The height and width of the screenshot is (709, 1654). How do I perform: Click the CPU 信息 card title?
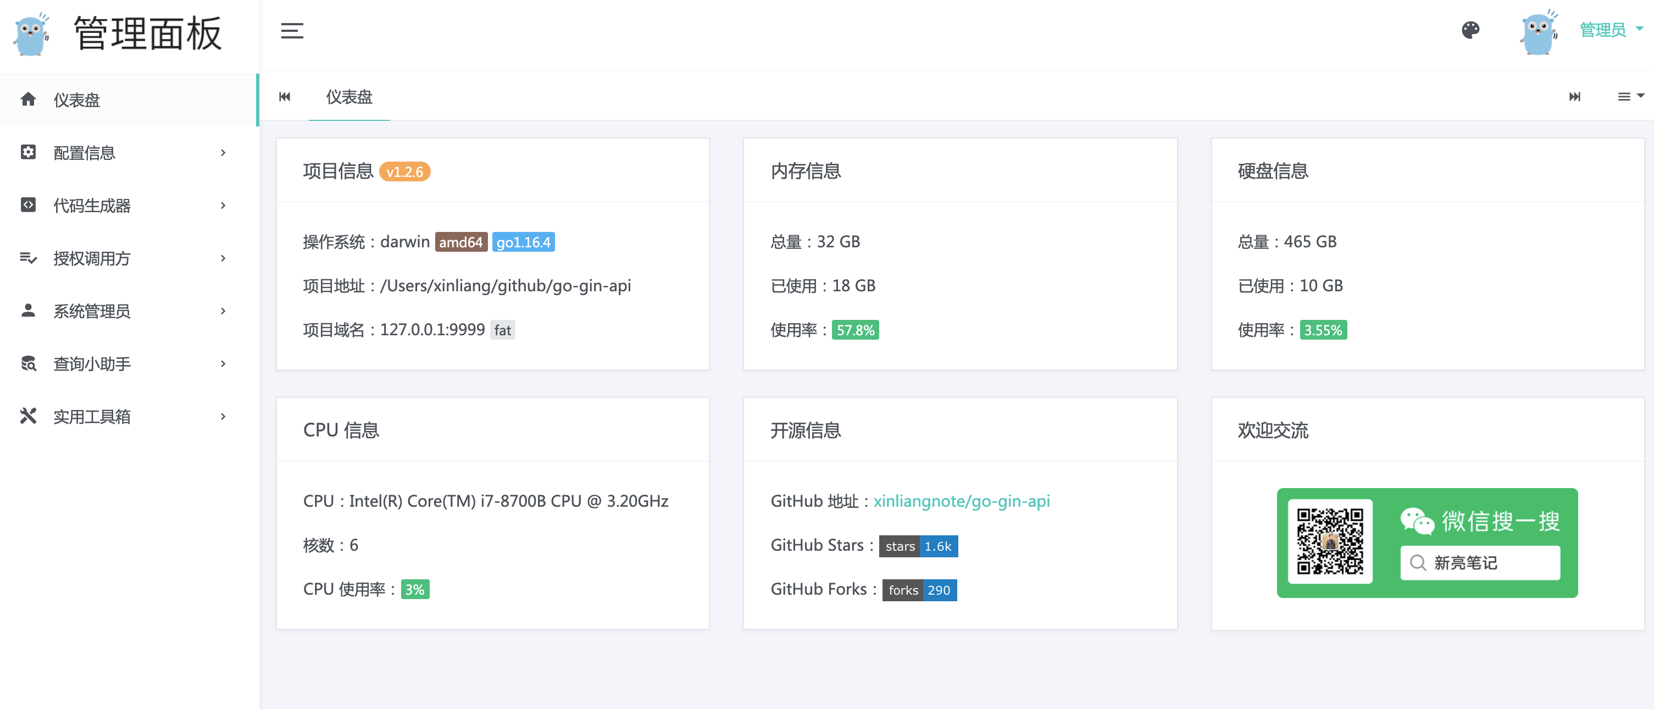(x=341, y=430)
